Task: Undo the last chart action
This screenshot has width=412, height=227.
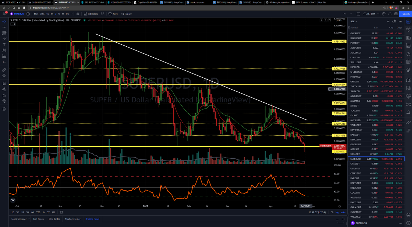Action: point(344,14)
